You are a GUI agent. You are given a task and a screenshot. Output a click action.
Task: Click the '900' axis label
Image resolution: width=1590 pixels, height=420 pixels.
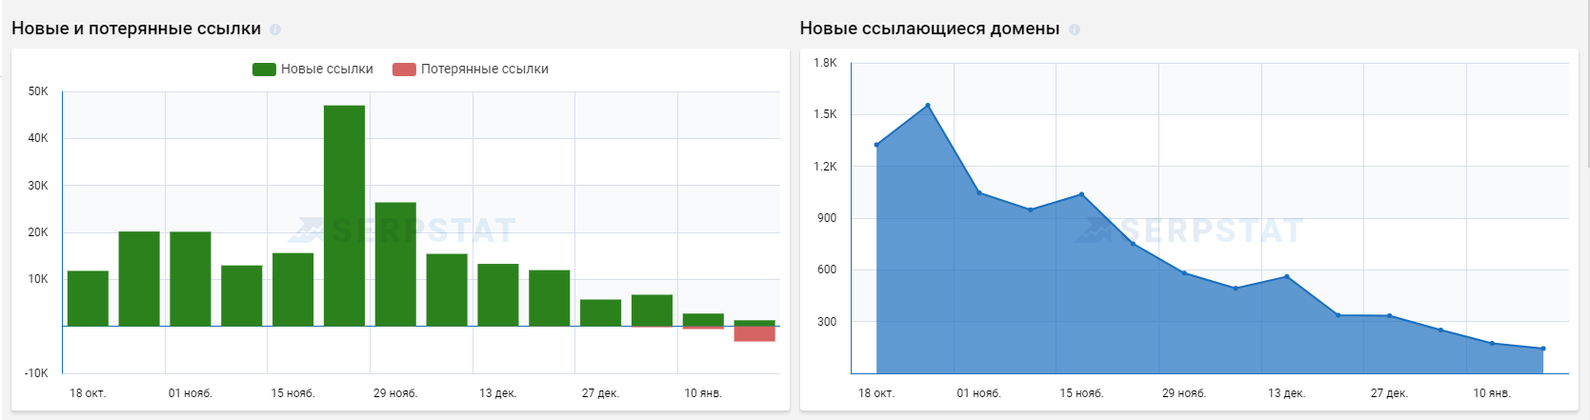[x=827, y=218]
